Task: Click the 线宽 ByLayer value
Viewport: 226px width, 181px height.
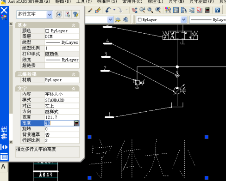Action: [x=62, y=60]
